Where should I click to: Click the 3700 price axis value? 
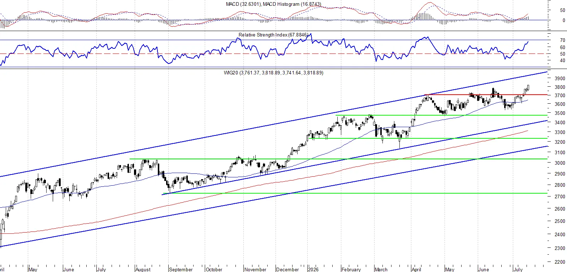coord(560,96)
